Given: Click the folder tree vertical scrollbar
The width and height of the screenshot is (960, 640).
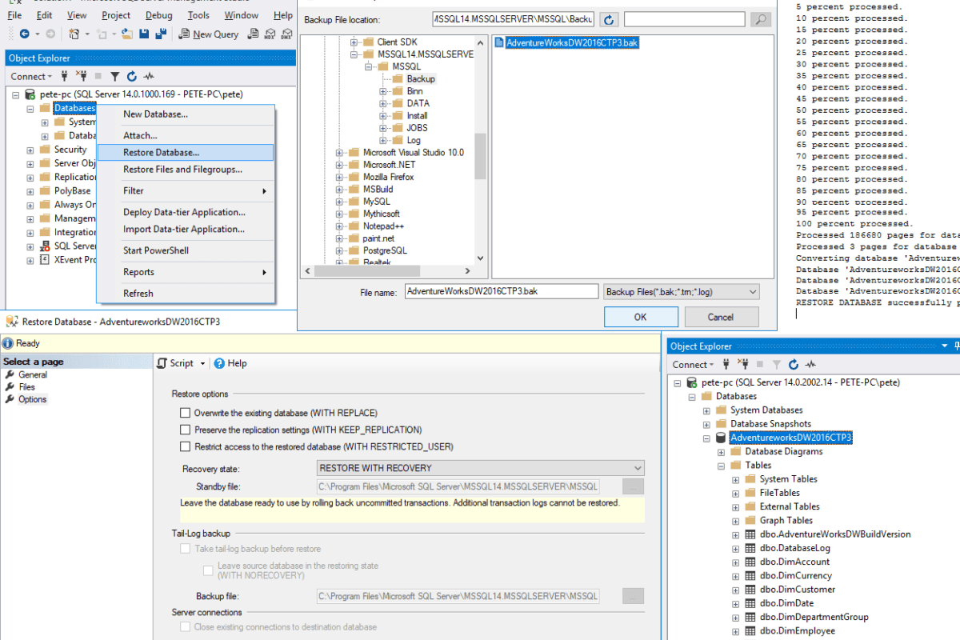Looking at the screenshot, I should coord(480,154).
